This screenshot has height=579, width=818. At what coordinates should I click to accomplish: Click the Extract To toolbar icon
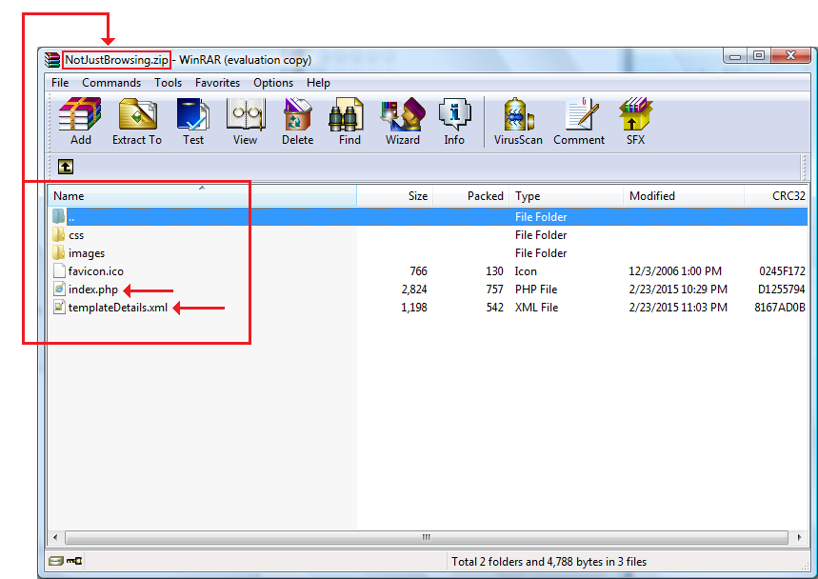(137, 121)
